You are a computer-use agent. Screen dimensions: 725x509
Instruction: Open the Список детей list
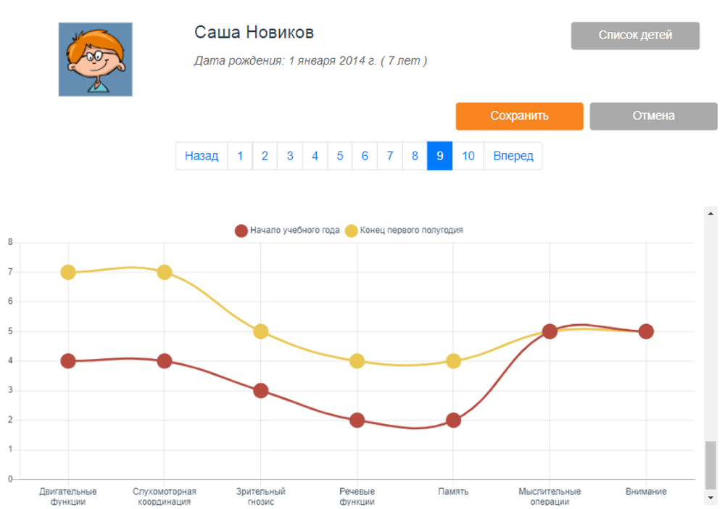pyautogui.click(x=635, y=36)
